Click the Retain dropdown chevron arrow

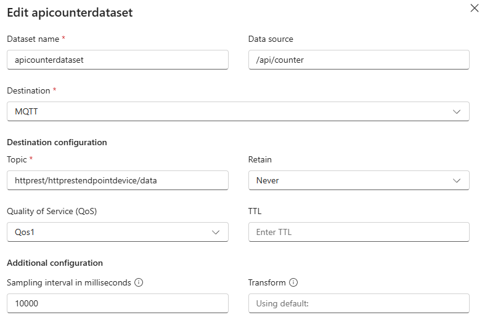click(x=457, y=181)
